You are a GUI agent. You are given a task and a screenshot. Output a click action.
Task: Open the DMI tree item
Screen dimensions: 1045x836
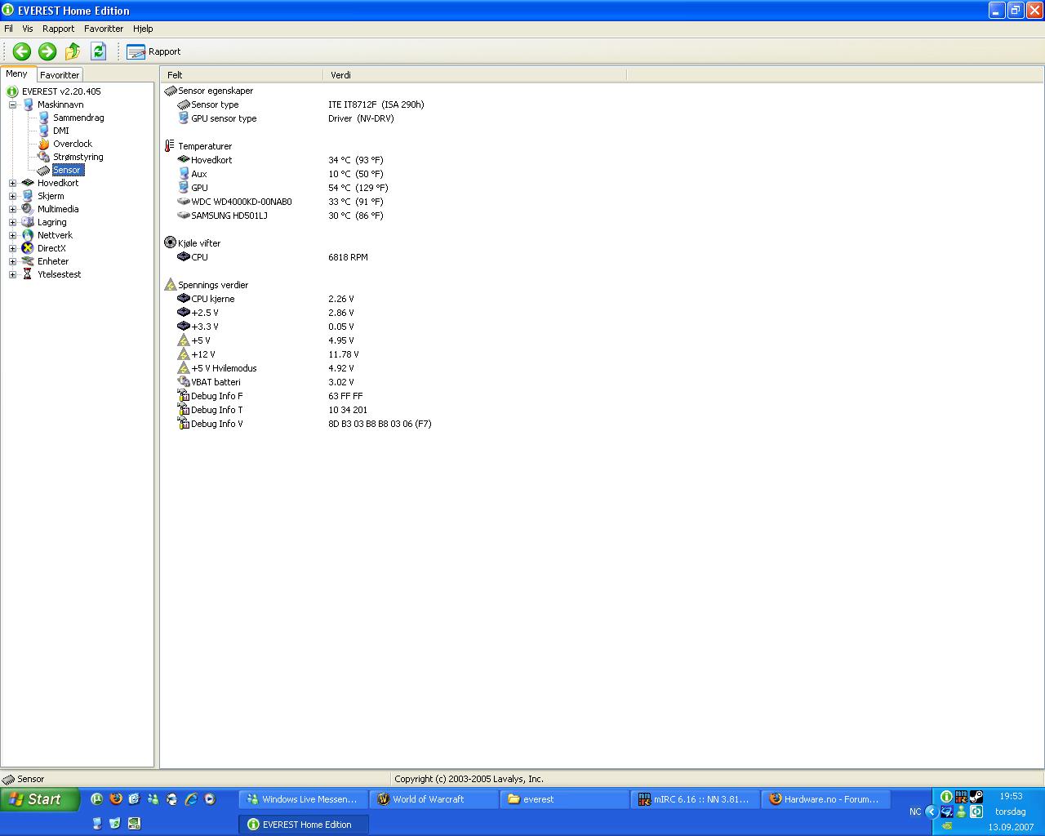pos(61,131)
